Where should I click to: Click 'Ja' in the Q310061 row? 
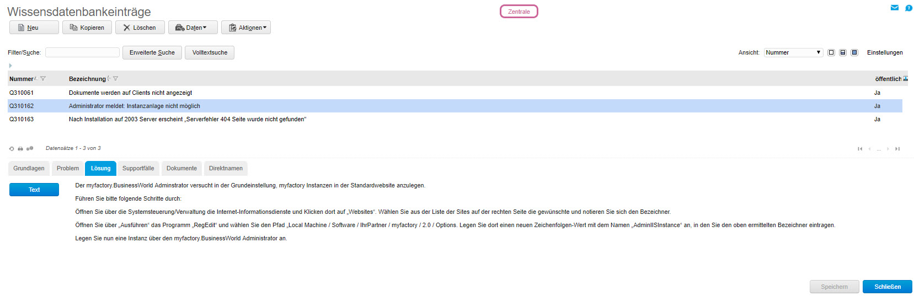click(877, 93)
